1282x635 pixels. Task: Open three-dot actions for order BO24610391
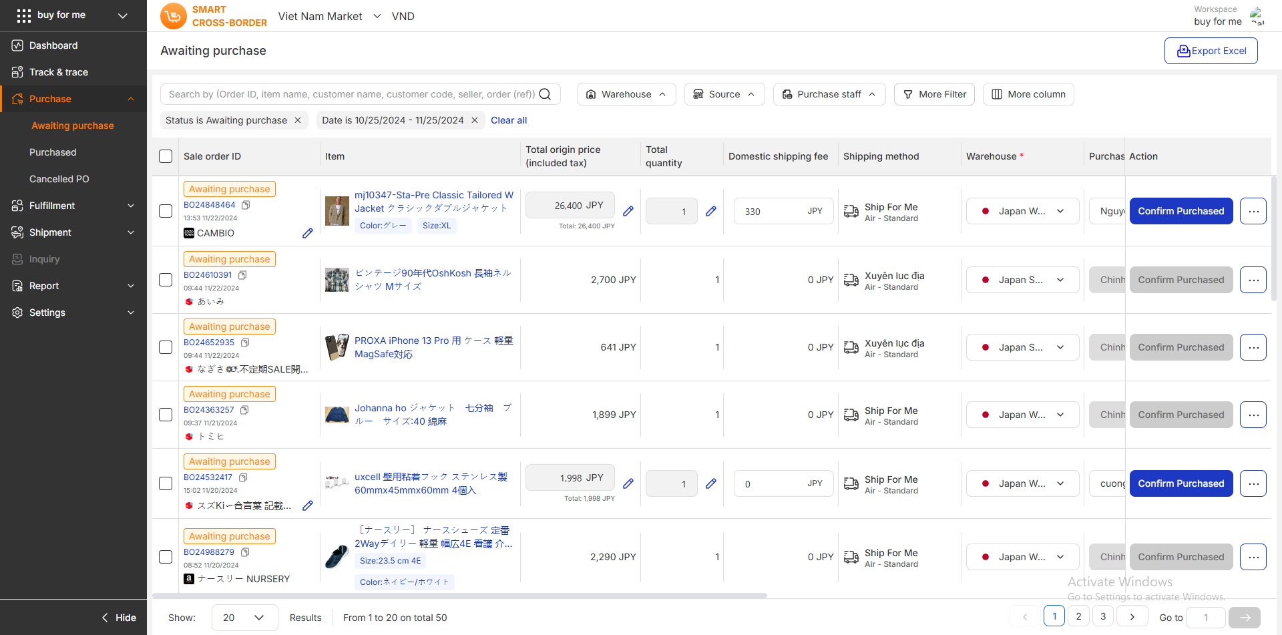point(1253,280)
